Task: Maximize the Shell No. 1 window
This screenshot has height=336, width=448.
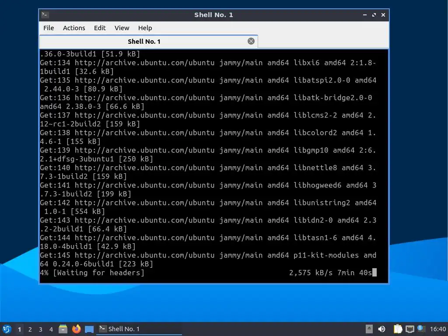Action: pos(374,15)
